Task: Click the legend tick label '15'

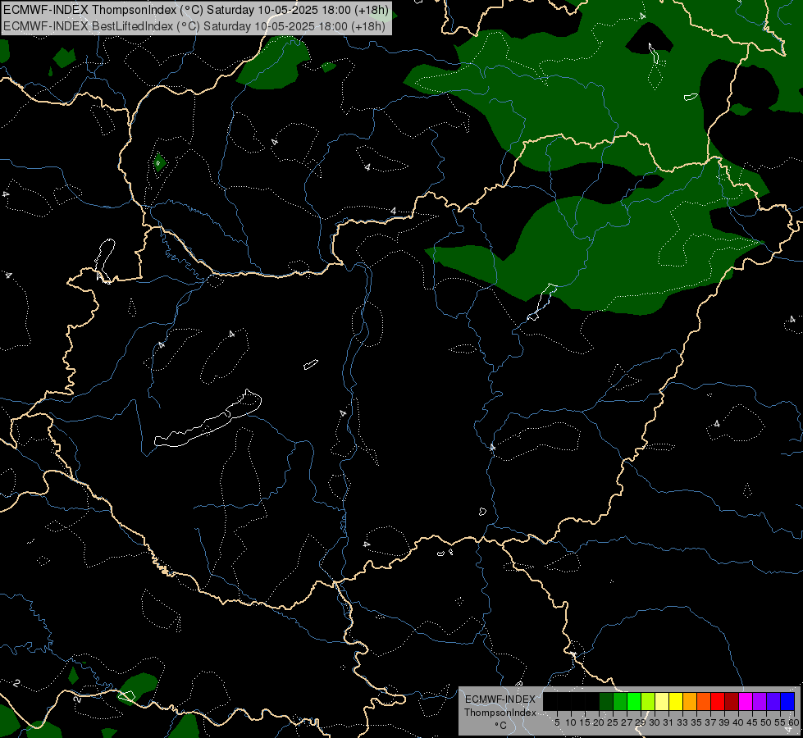Action: click(x=585, y=722)
